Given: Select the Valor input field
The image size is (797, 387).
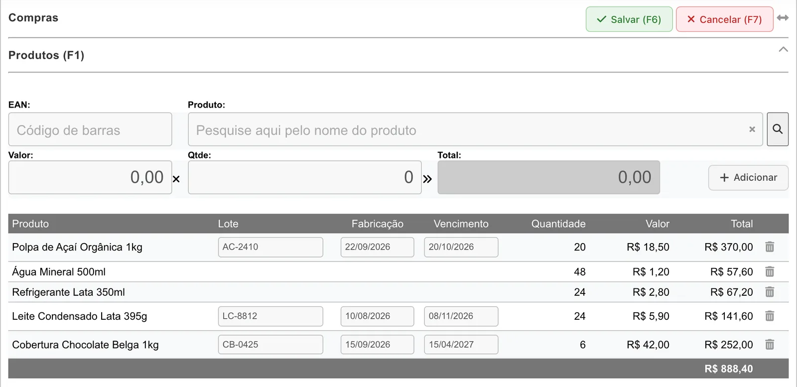Looking at the screenshot, I should (90, 177).
